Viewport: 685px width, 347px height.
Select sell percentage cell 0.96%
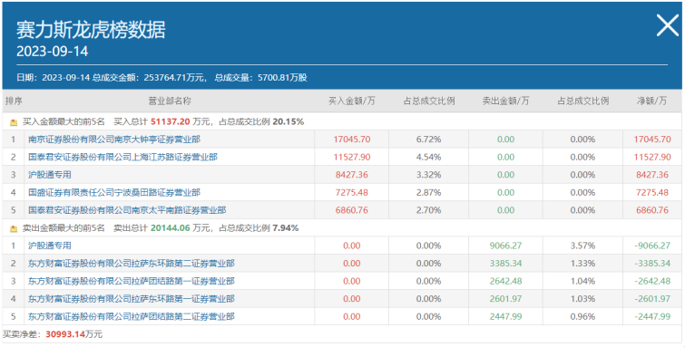(582, 316)
